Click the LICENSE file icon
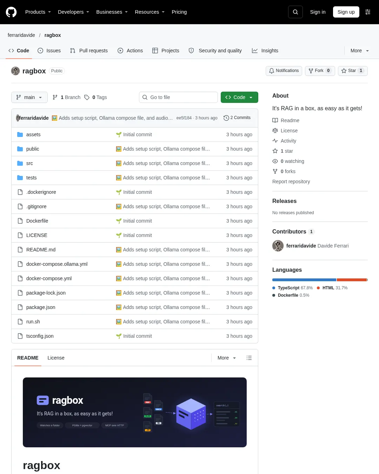 (20, 235)
